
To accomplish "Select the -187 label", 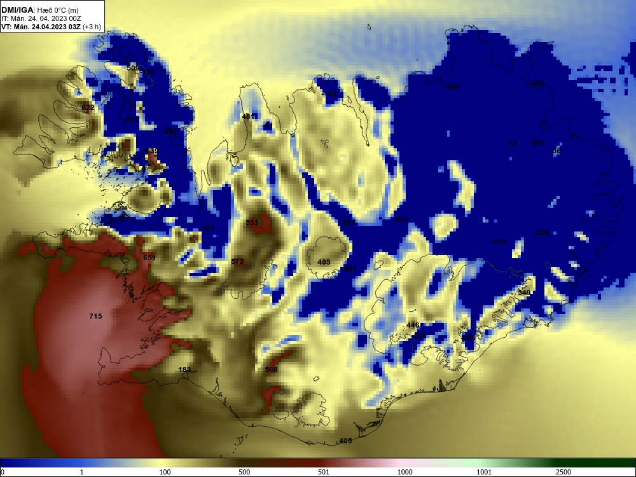I will [207, 228].
